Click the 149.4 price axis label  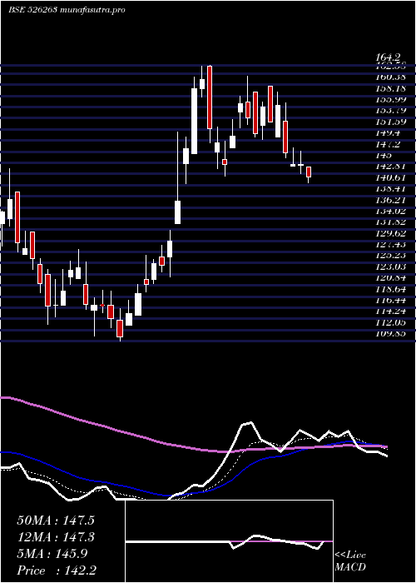click(388, 133)
